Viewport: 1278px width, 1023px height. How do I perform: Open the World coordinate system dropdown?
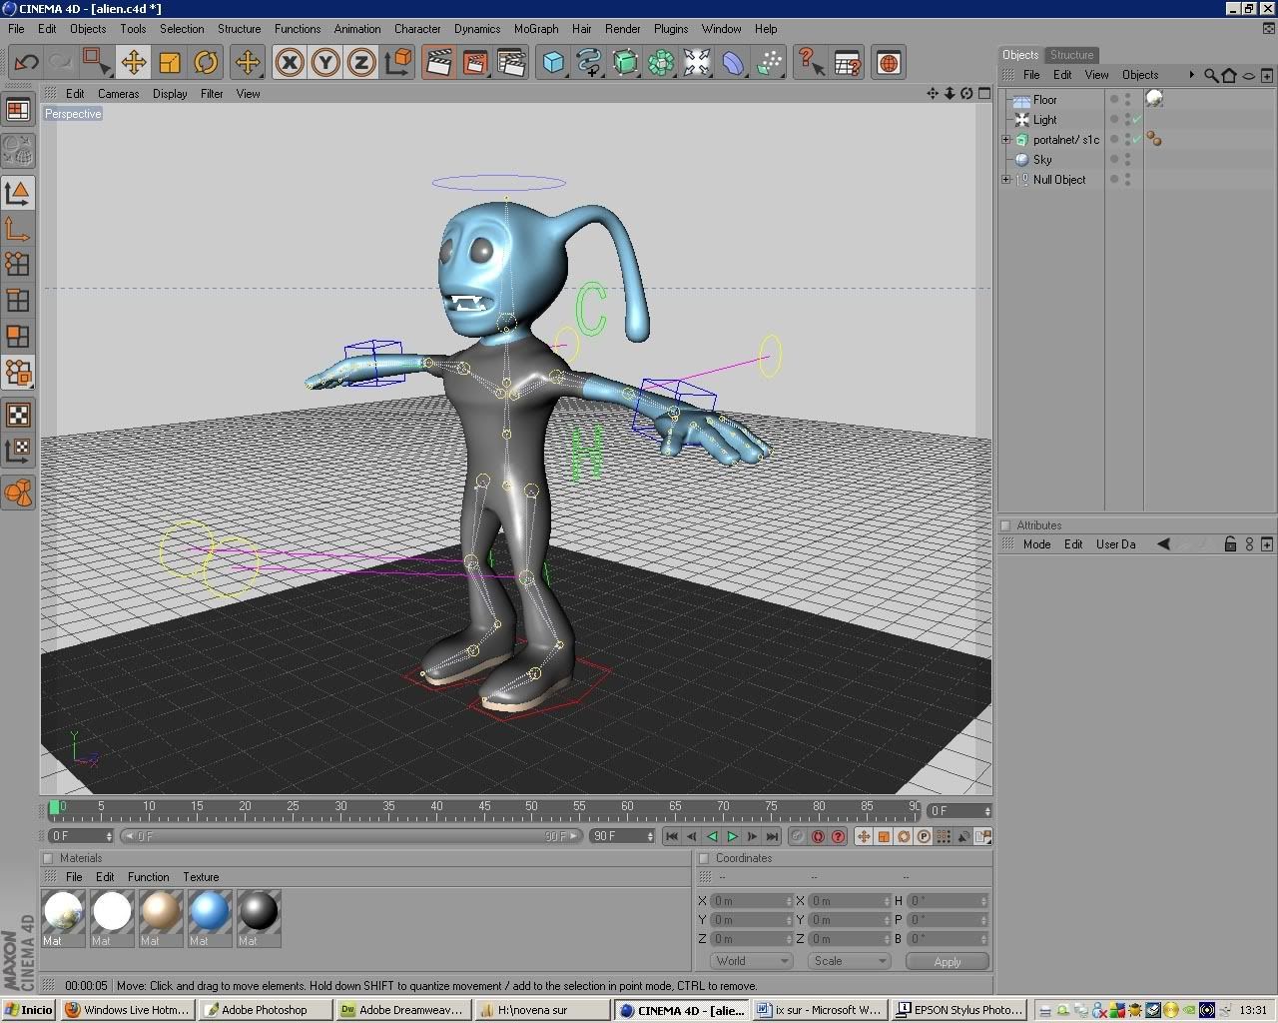click(752, 961)
